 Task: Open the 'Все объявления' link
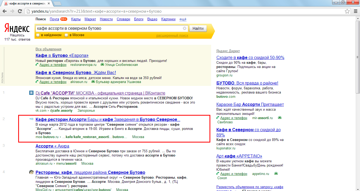click(x=48, y=49)
